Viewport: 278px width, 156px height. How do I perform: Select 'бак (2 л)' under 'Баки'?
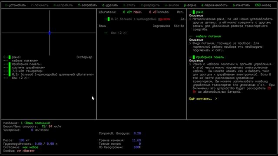[x=119, y=33]
